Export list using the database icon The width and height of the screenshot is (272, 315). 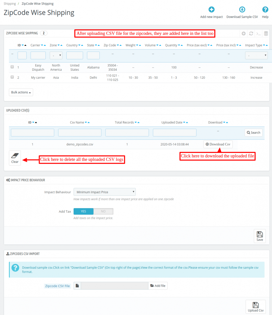[266, 33]
